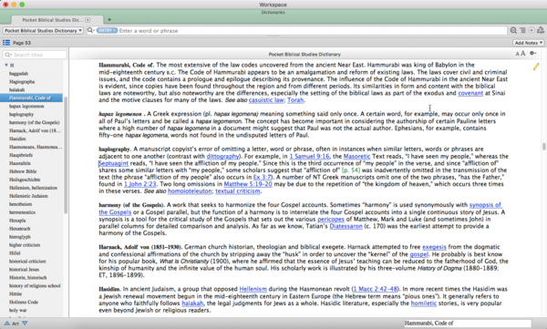
Task: Select henotheism in the sidebar
Action: coord(20,204)
